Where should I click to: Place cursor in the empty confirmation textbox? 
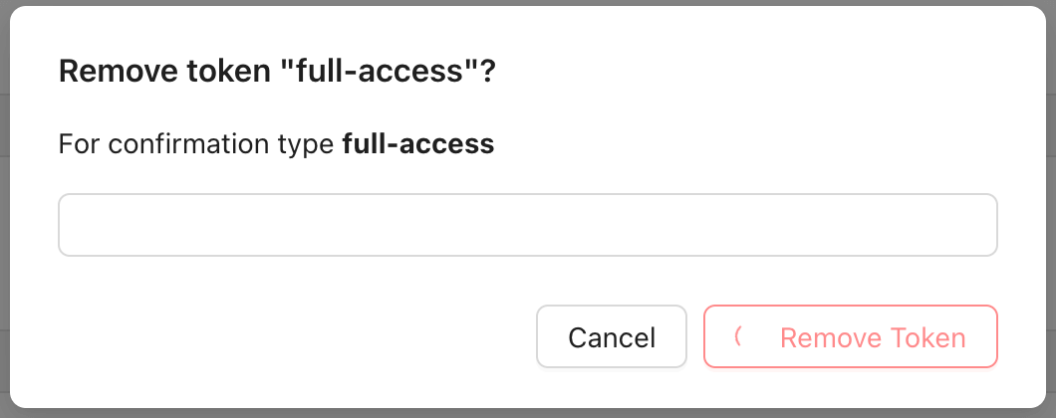pos(528,225)
